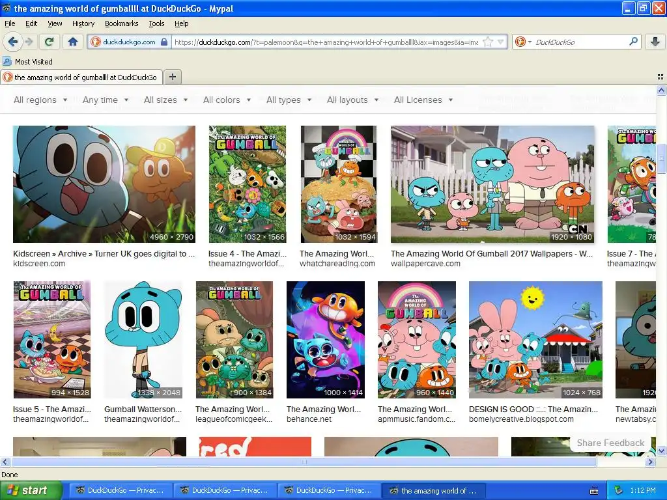Click the kidscreen.com source link
667x500 pixels.
point(39,264)
